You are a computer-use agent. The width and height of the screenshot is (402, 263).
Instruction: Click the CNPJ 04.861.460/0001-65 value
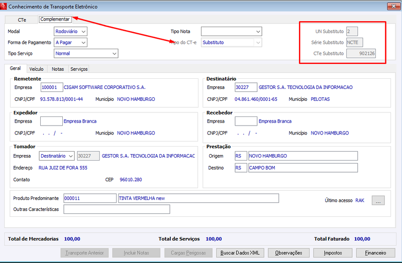256,99
